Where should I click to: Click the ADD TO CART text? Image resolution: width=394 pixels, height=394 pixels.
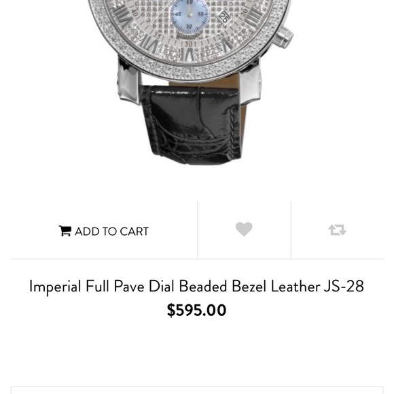pyautogui.click(x=112, y=232)
